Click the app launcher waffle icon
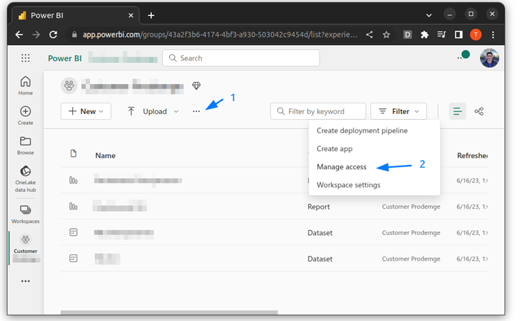 click(26, 58)
